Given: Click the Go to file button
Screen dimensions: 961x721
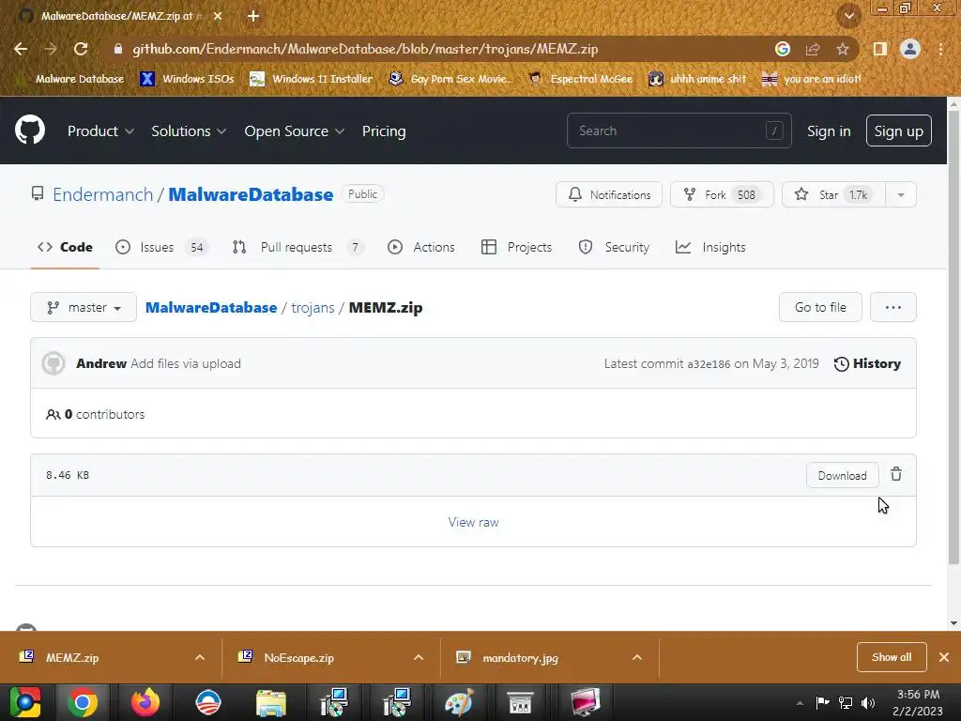Looking at the screenshot, I should coord(820,307).
